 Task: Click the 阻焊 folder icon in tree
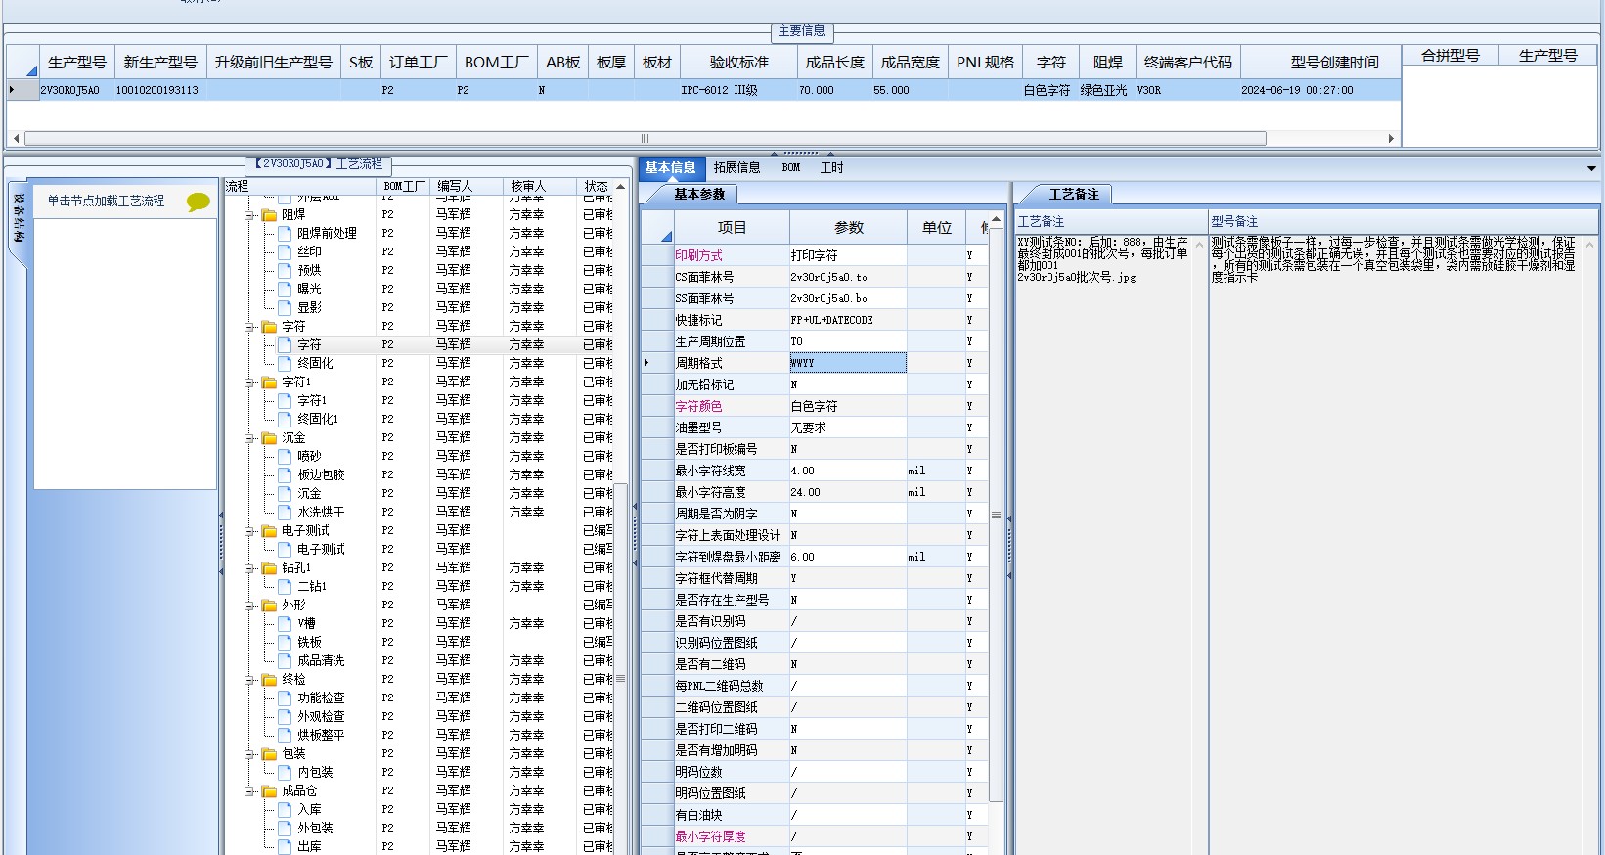[x=270, y=214]
